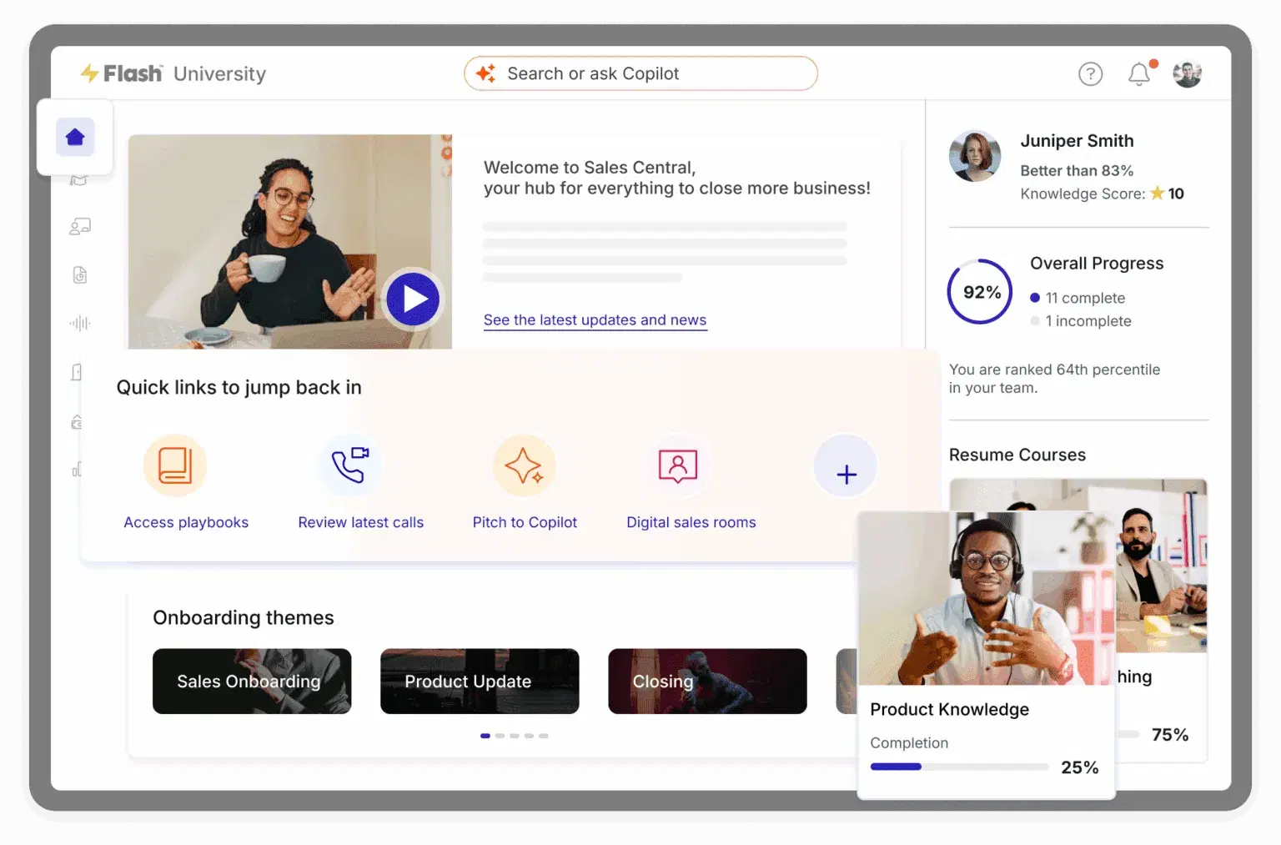The height and width of the screenshot is (845, 1281).
Task: Click the Digital sales rooms icon
Action: (x=677, y=465)
